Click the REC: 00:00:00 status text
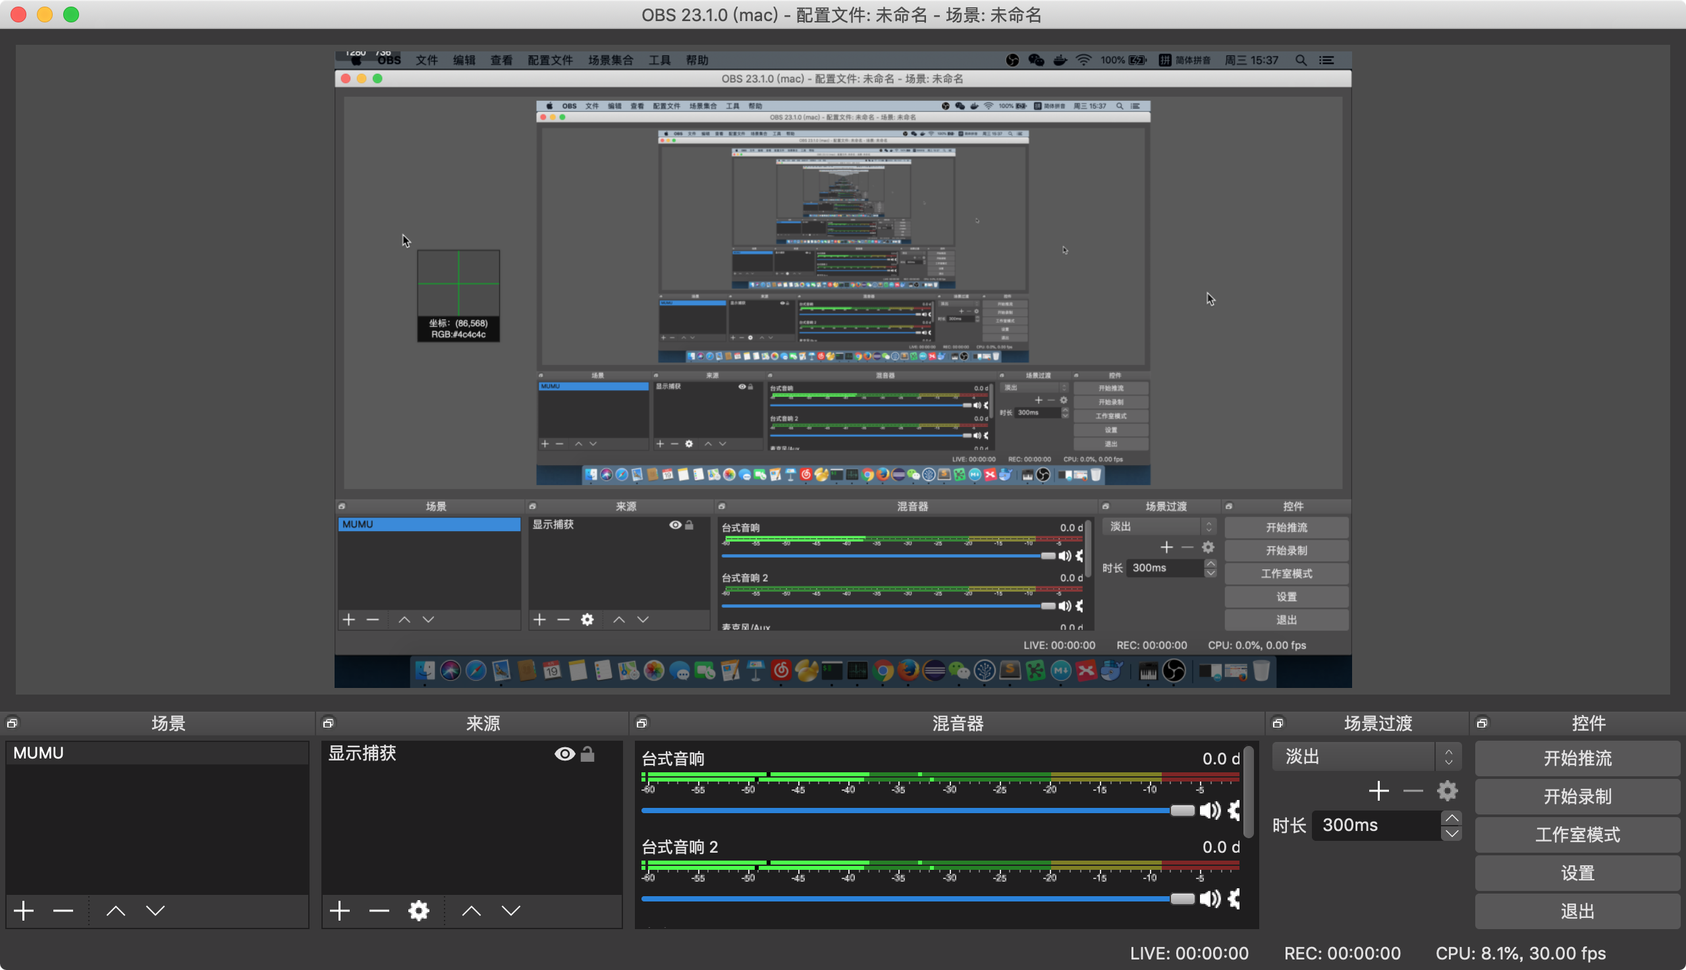Image resolution: width=1686 pixels, height=970 pixels. point(1342,954)
